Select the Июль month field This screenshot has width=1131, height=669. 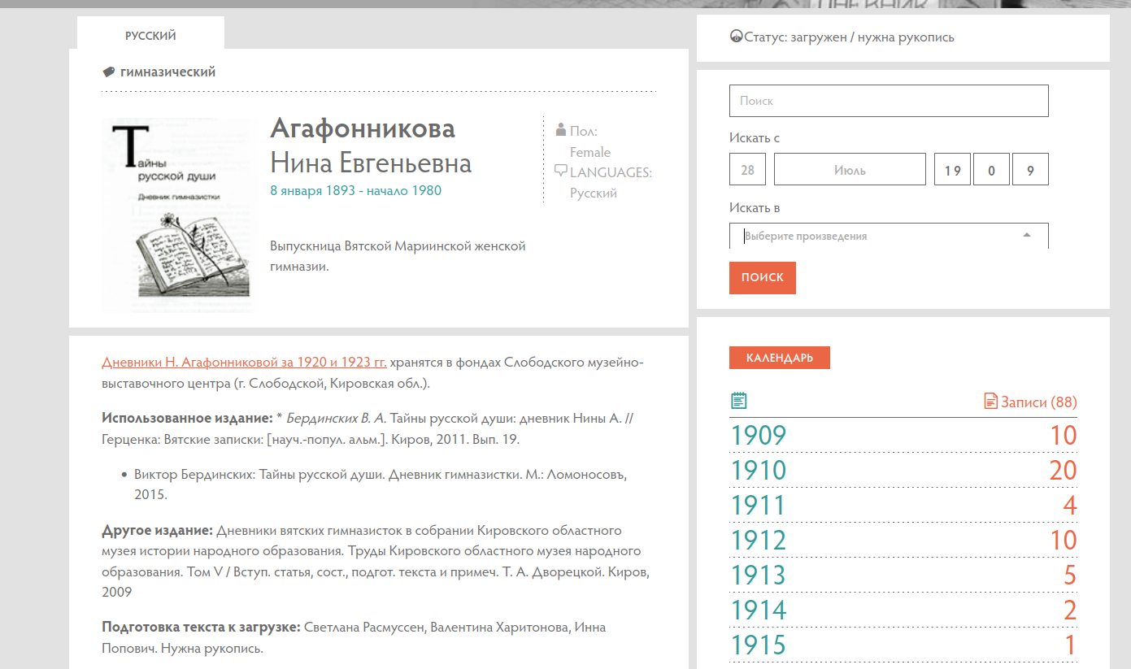click(x=850, y=170)
